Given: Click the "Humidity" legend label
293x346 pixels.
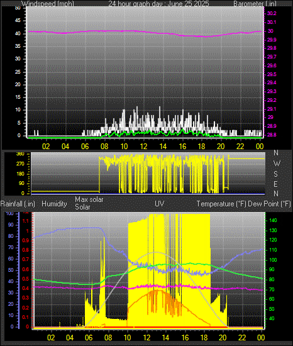Looking at the screenshot, I should pyautogui.click(x=54, y=204).
